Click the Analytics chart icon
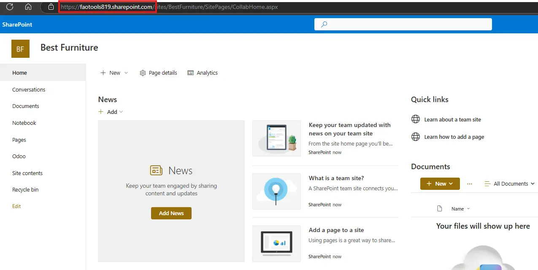The height and width of the screenshot is (270, 538). (191, 73)
